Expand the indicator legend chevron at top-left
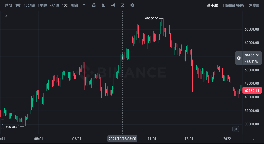This screenshot has height=144, width=264. click(6, 16)
